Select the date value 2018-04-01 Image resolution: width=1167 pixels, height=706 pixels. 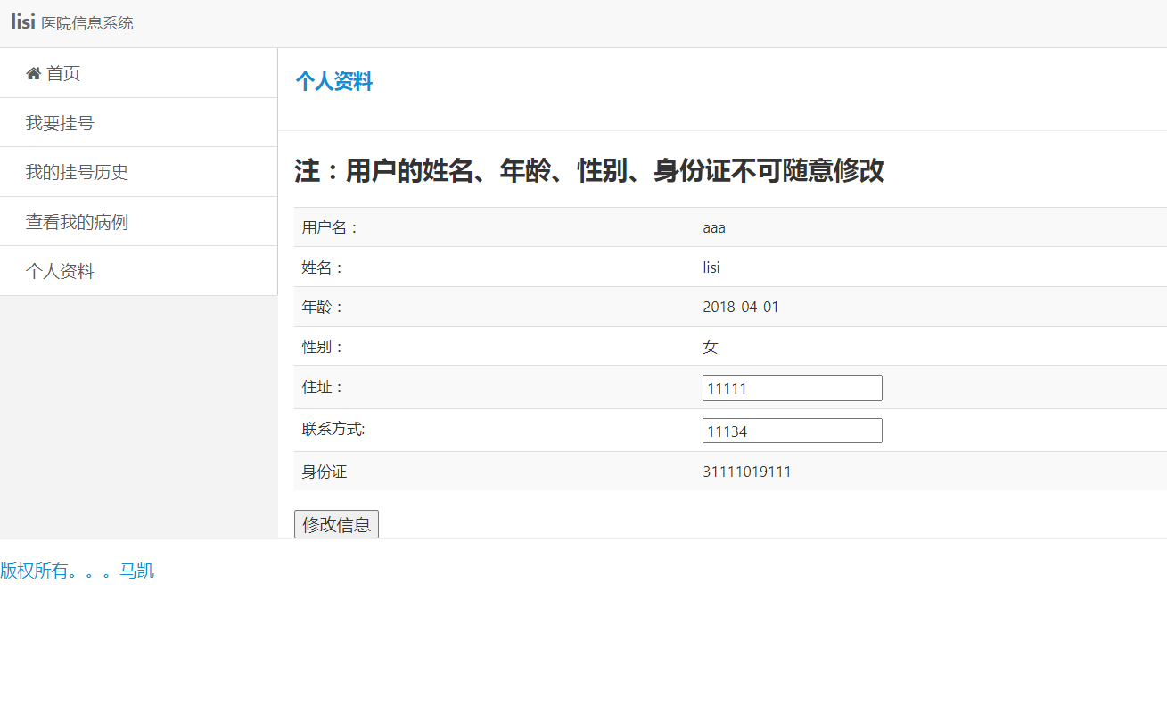pyautogui.click(x=741, y=307)
